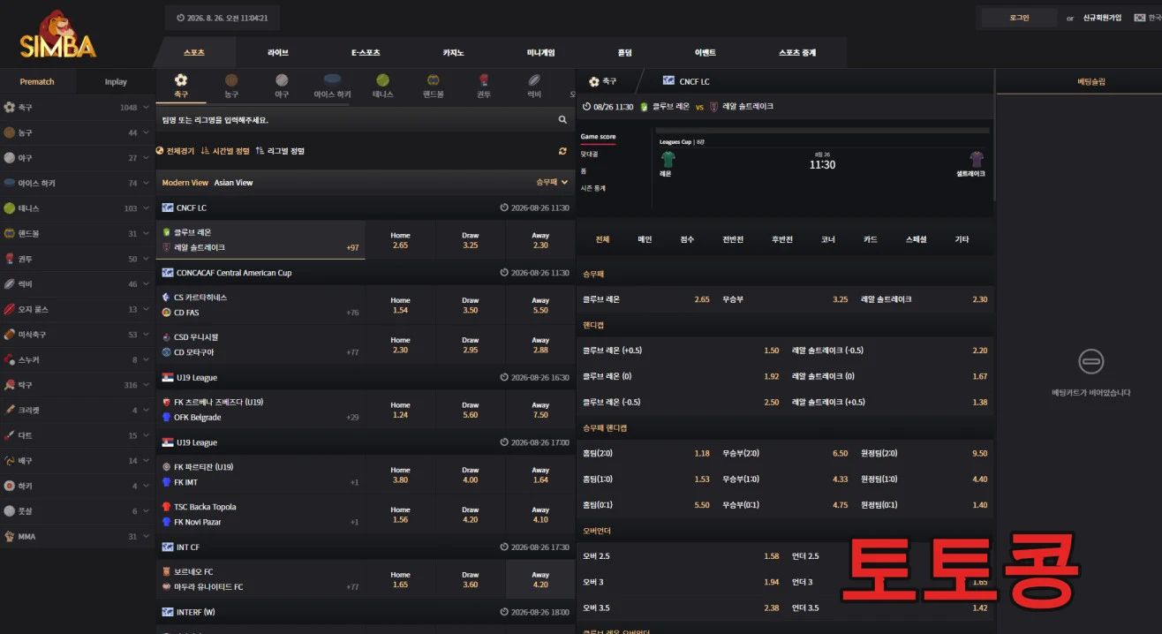Click the 로그인 button
Screen dimensions: 1162x634
(1019, 18)
